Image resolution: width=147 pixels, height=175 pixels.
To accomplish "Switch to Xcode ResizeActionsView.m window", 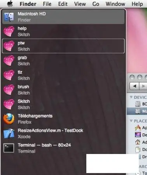I will pos(63,133).
